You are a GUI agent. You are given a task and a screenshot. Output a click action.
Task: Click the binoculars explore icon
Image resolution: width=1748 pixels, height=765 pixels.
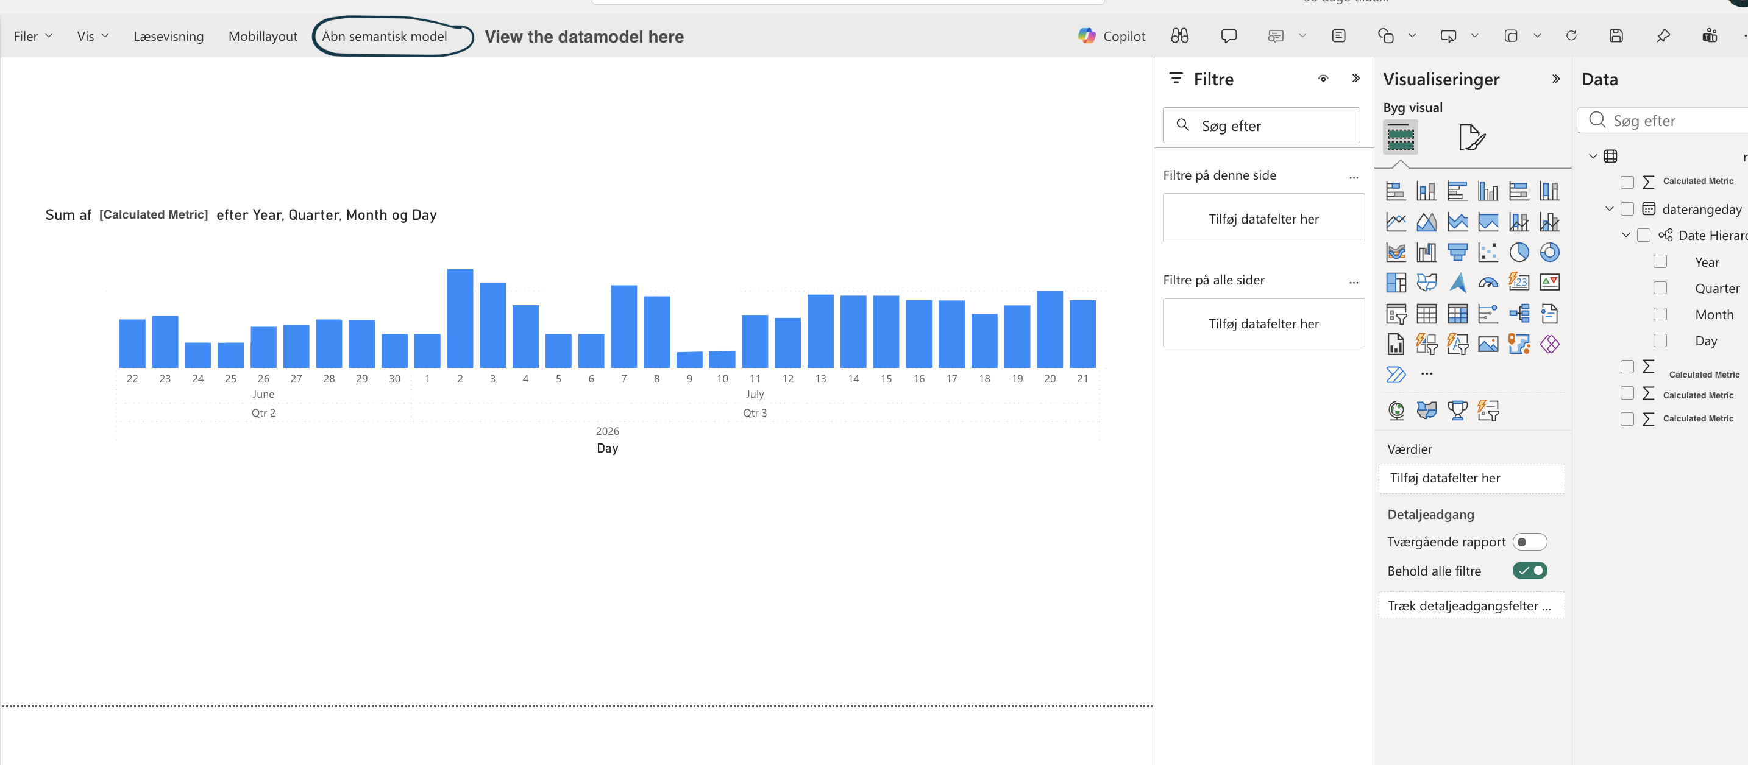coord(1179,36)
